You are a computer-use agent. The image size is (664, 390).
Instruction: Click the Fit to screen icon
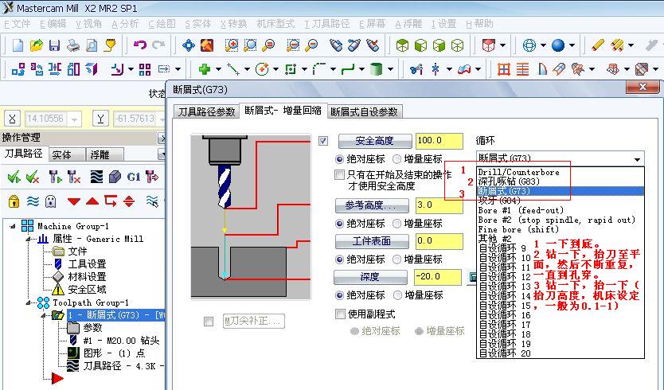(x=189, y=45)
